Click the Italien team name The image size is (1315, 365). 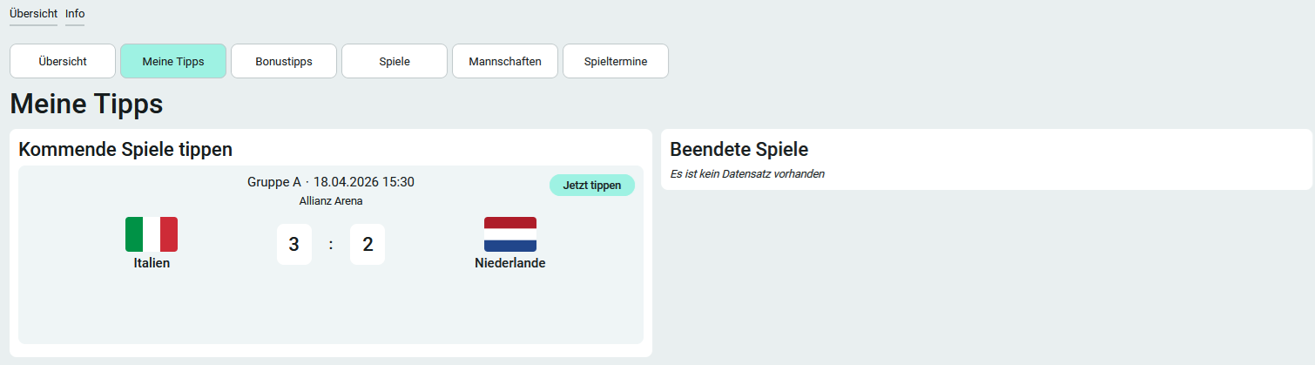152,263
